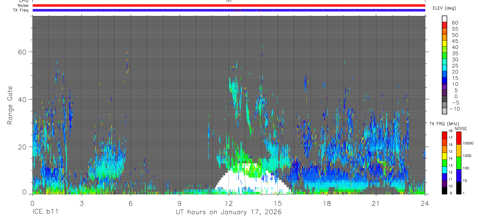Click the 'ELEV (deg)' colorbar title
The height and width of the screenshot is (220, 478).
click(445, 8)
